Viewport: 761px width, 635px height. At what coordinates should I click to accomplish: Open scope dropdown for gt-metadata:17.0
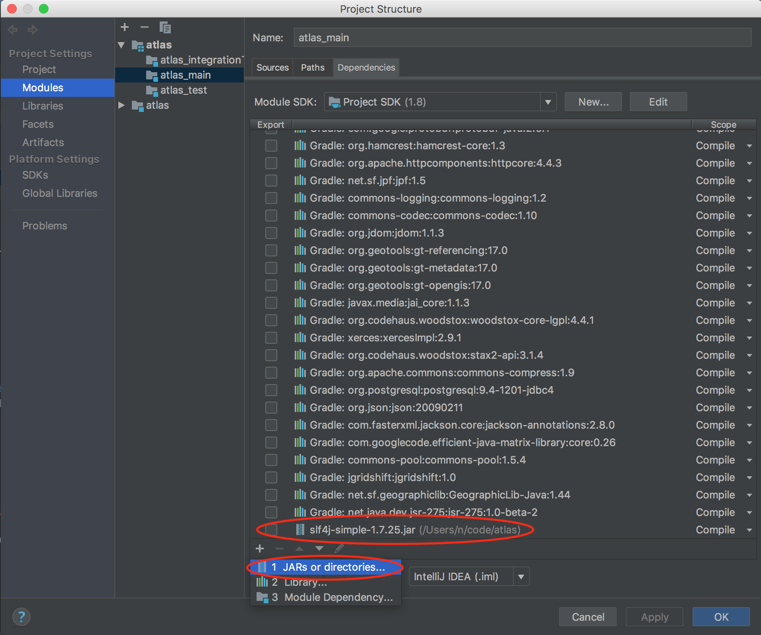tap(749, 268)
